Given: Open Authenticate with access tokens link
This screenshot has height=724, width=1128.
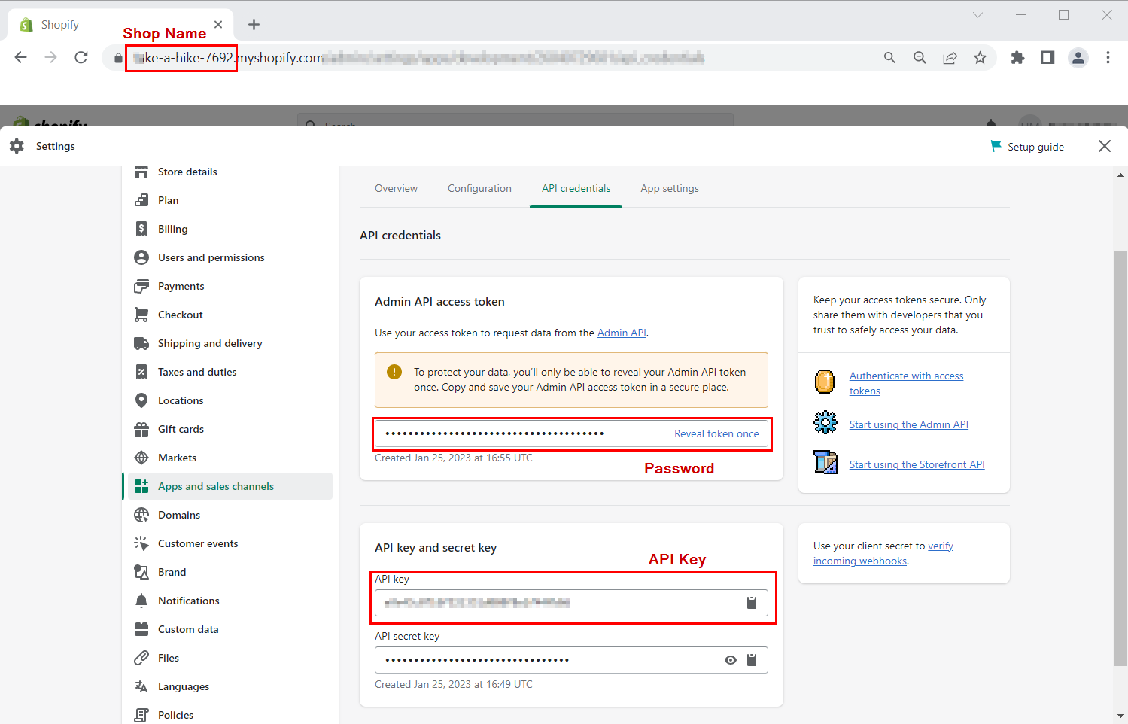Looking at the screenshot, I should click(x=906, y=383).
